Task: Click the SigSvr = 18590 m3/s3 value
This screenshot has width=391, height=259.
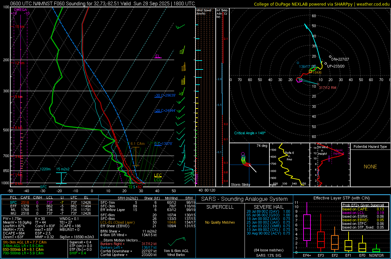Action: 77,237
